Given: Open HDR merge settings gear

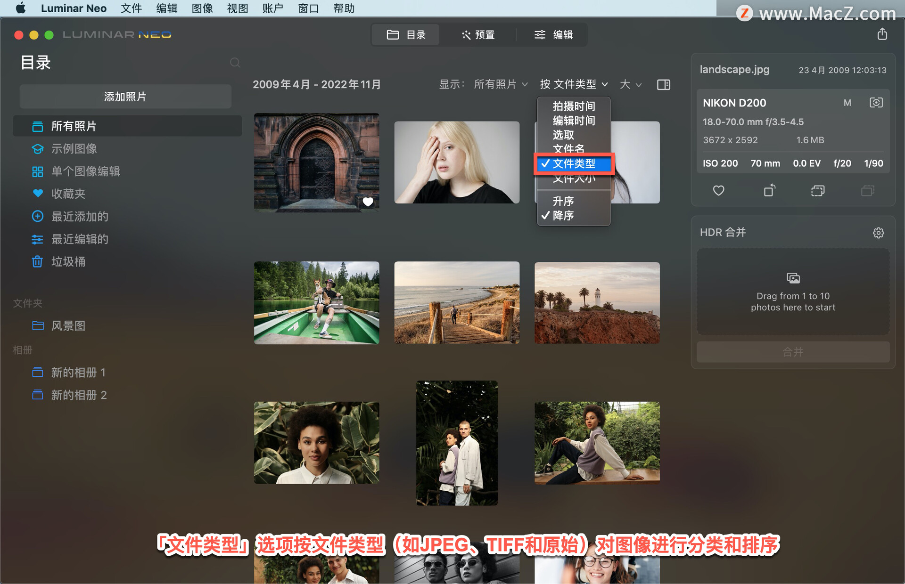Looking at the screenshot, I should click(x=878, y=233).
